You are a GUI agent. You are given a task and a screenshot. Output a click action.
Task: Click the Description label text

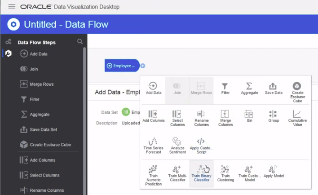point(107,123)
